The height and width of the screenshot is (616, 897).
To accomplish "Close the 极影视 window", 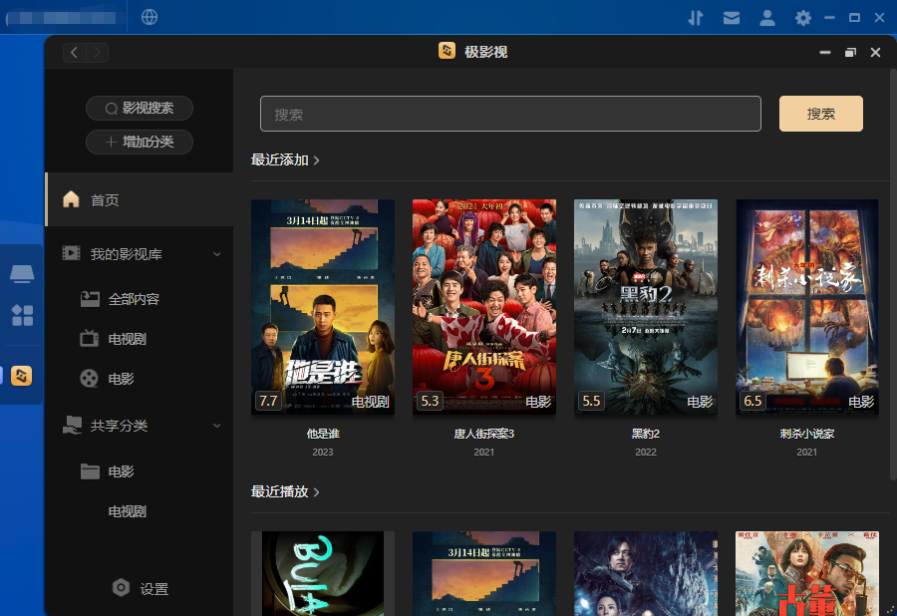I will pos(875,53).
